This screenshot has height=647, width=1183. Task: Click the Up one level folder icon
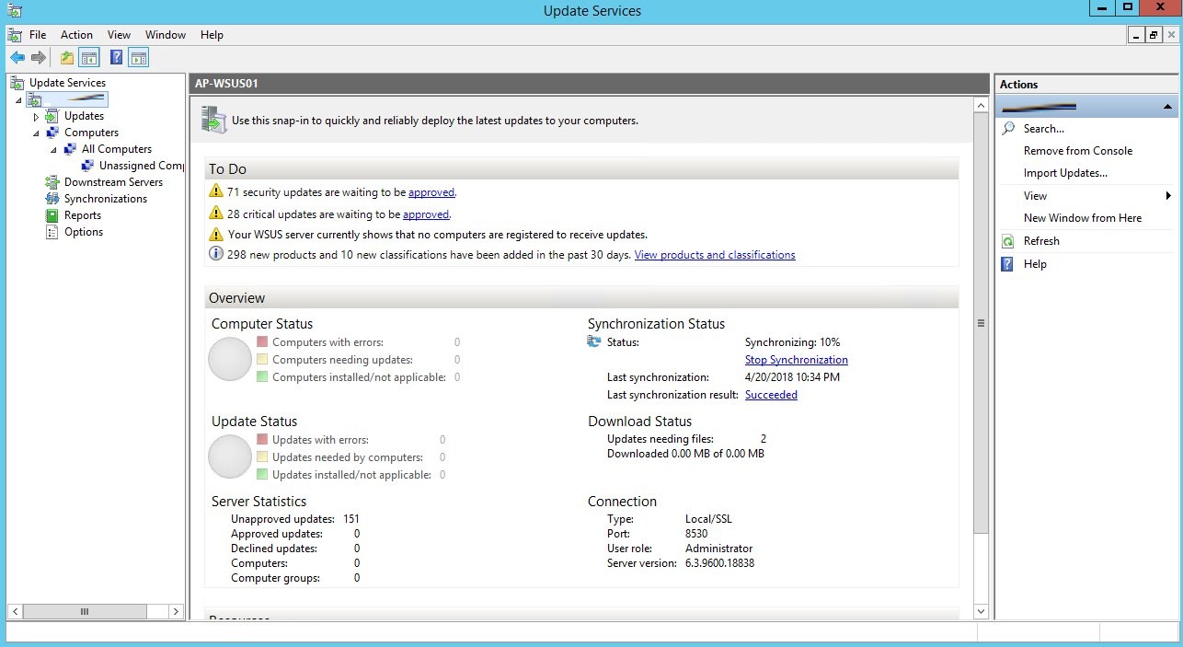[x=67, y=58]
